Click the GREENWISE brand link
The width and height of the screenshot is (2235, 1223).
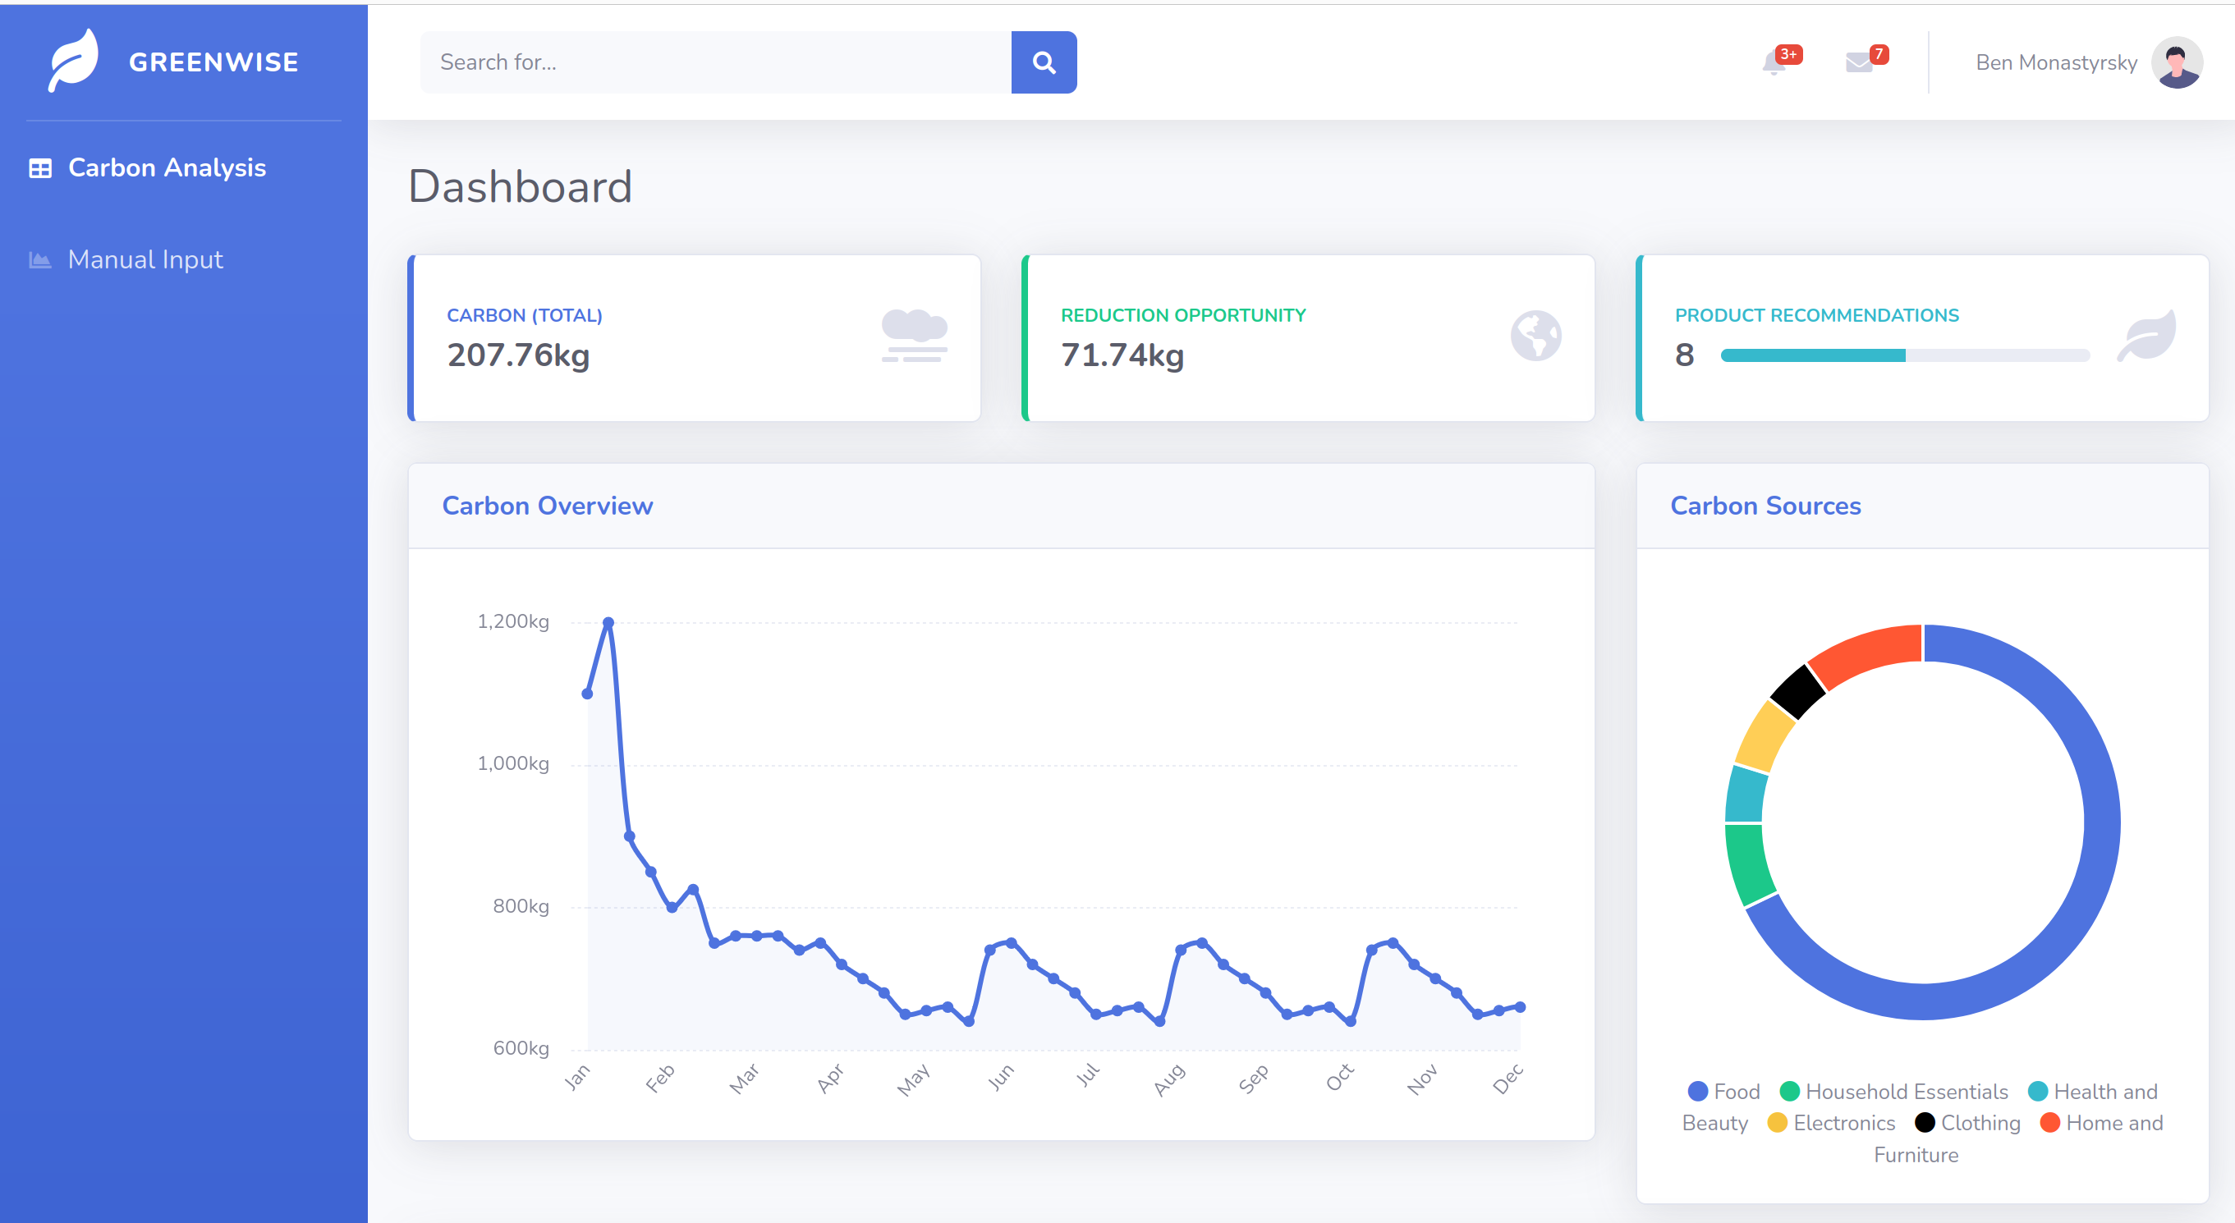(x=213, y=62)
